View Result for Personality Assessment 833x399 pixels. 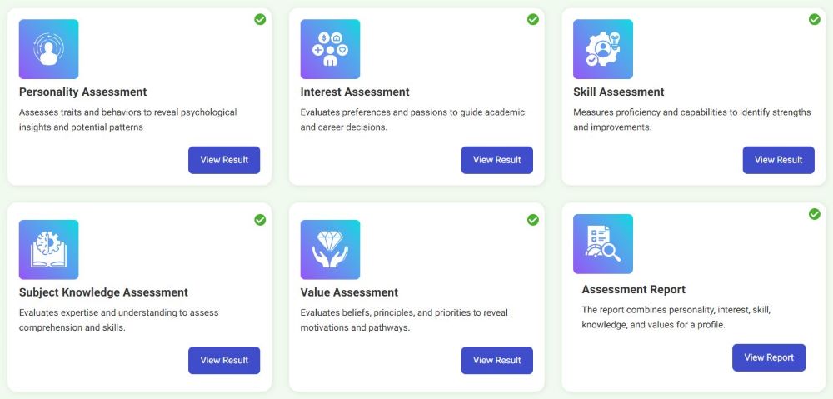[224, 160]
